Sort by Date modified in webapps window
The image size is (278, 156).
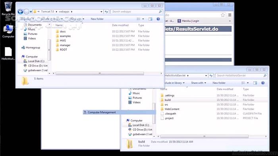(x=120, y=25)
